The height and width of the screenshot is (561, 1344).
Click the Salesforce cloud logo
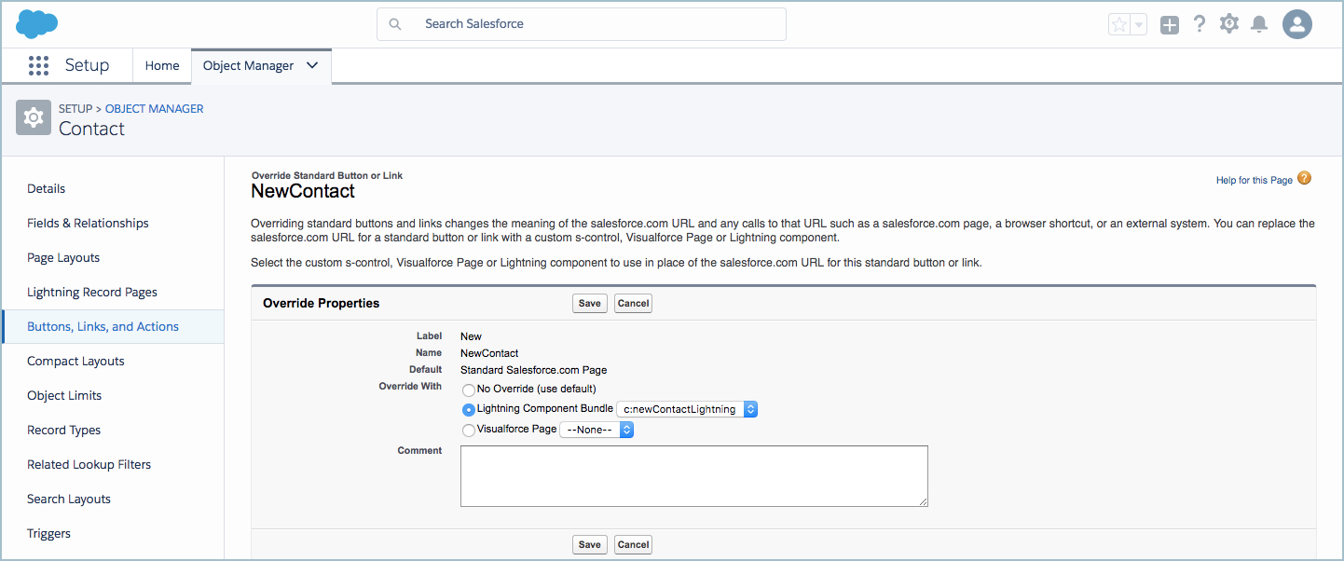tap(37, 23)
